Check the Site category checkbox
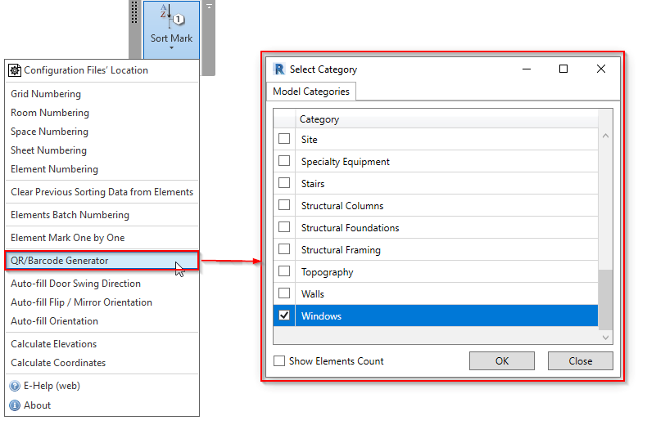647x425 pixels. click(284, 139)
